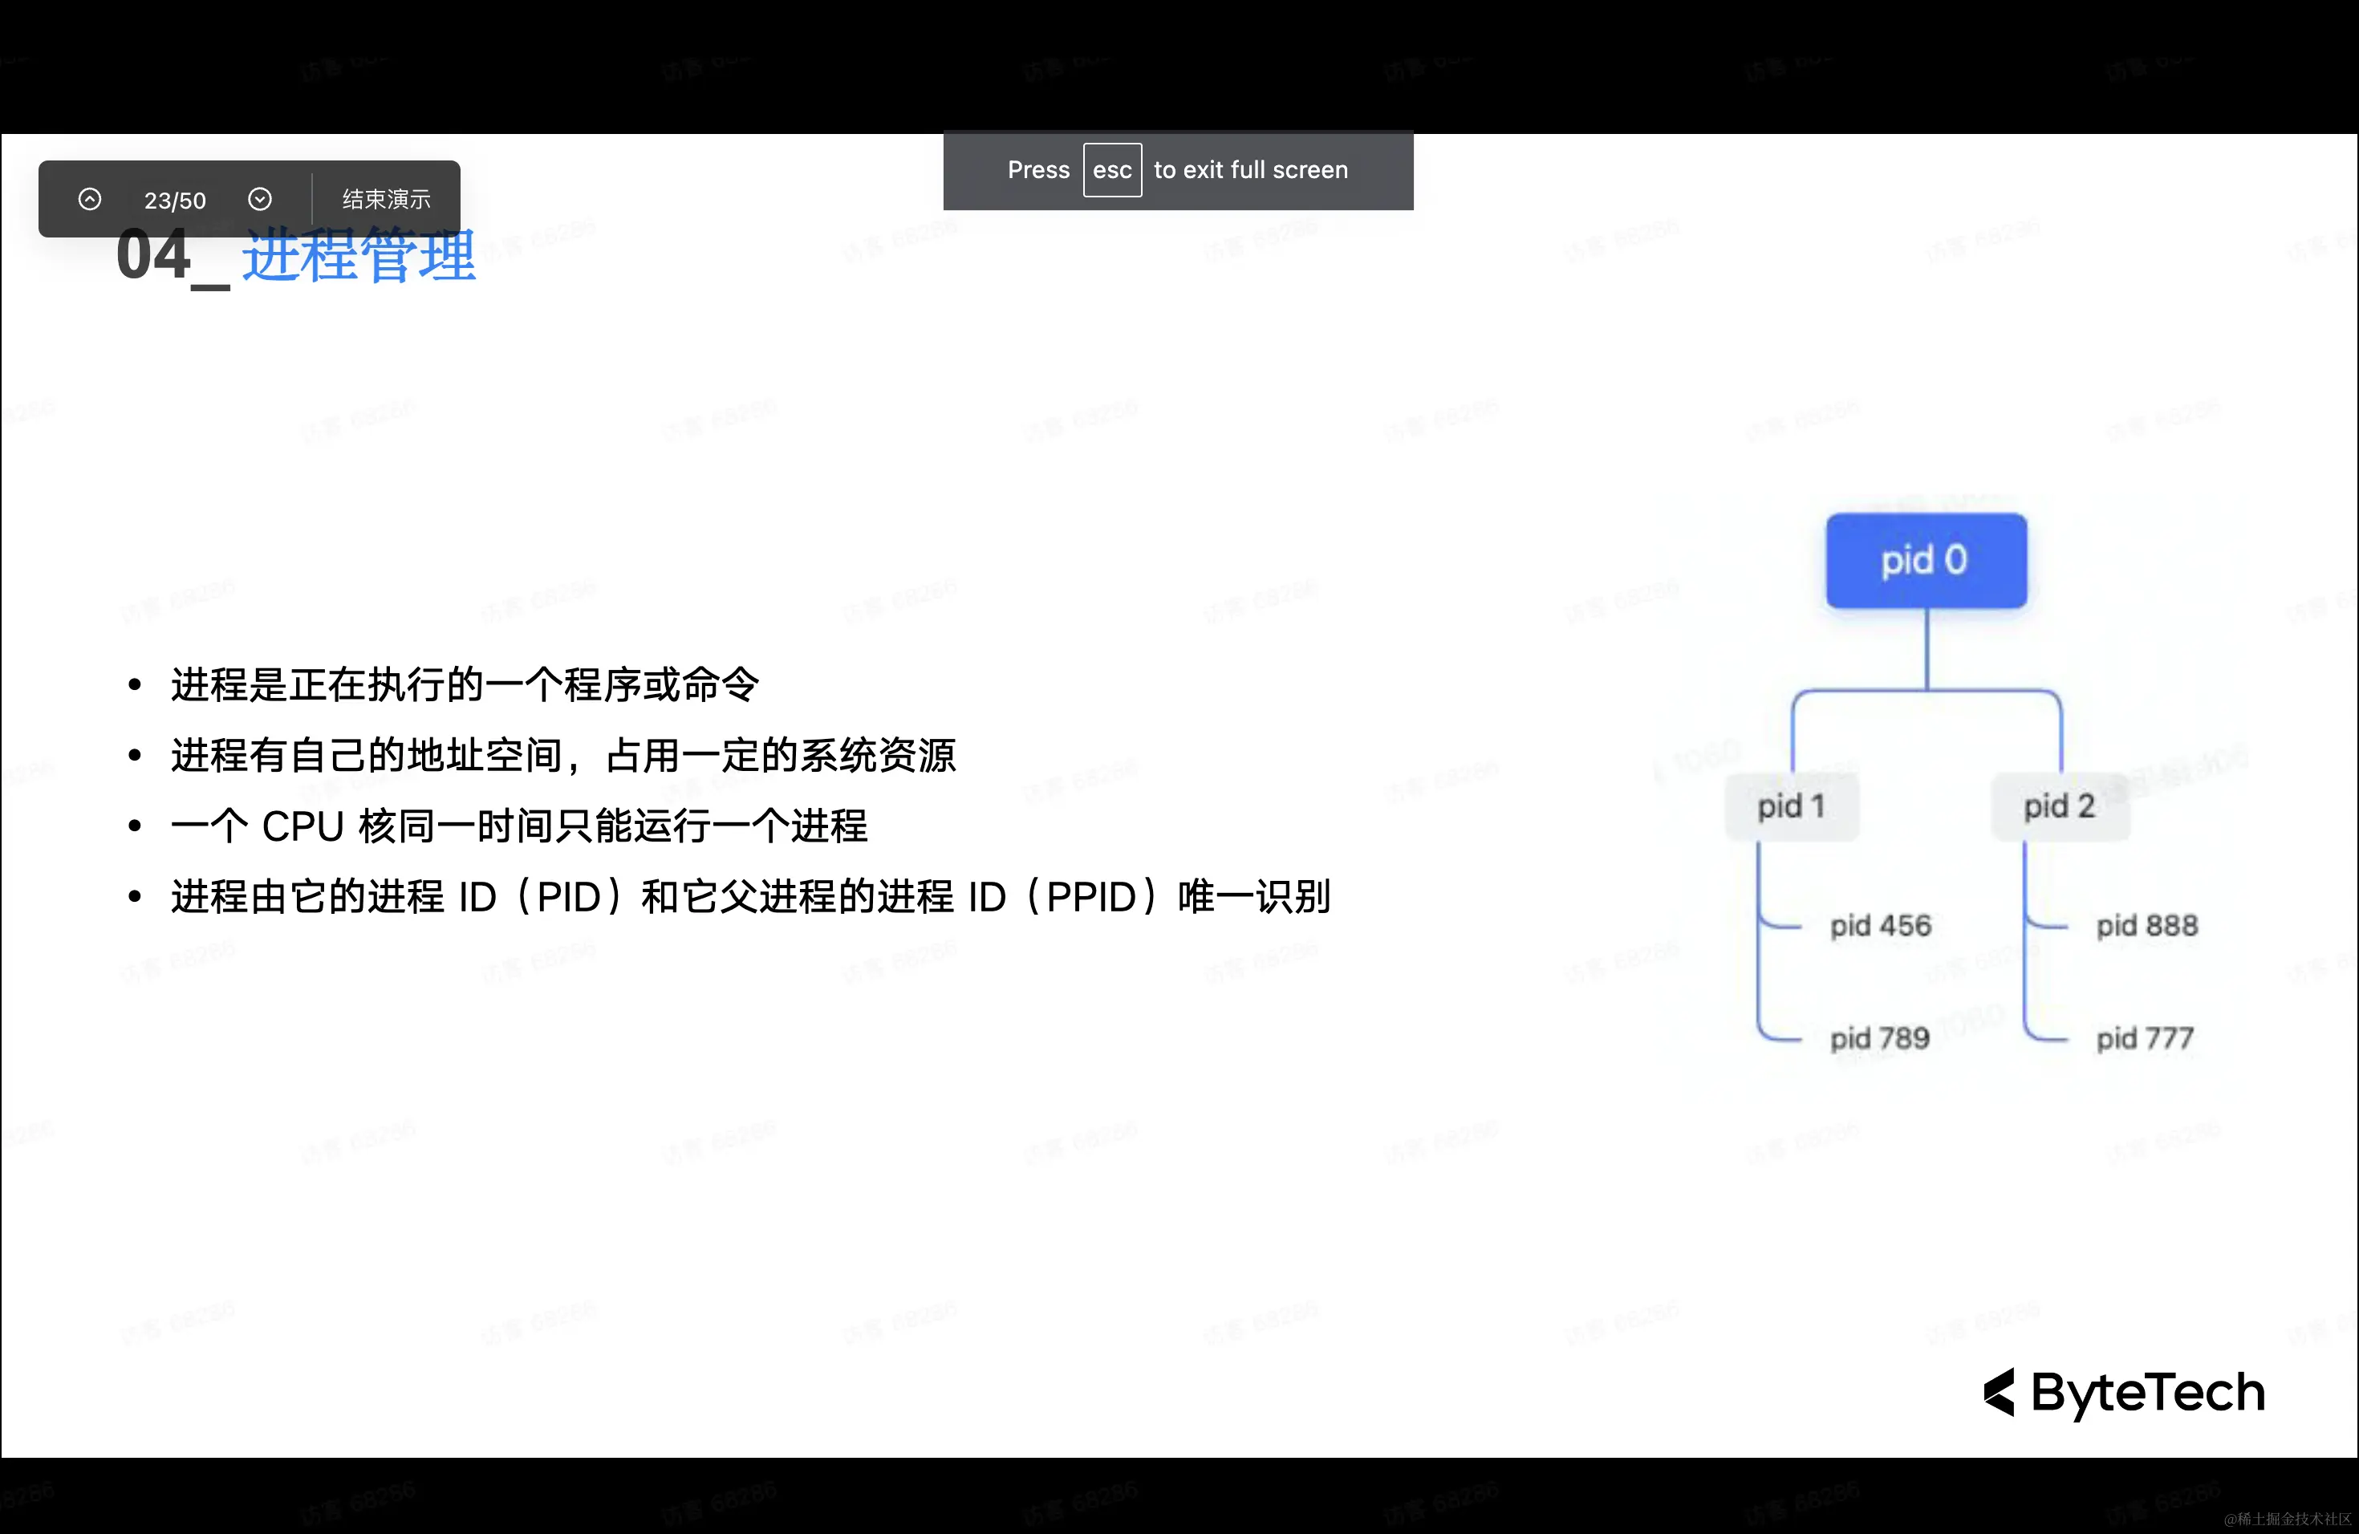Open the slide navigator via page counter 23/50
Image resolution: width=2359 pixels, height=1534 pixels.
click(x=174, y=199)
